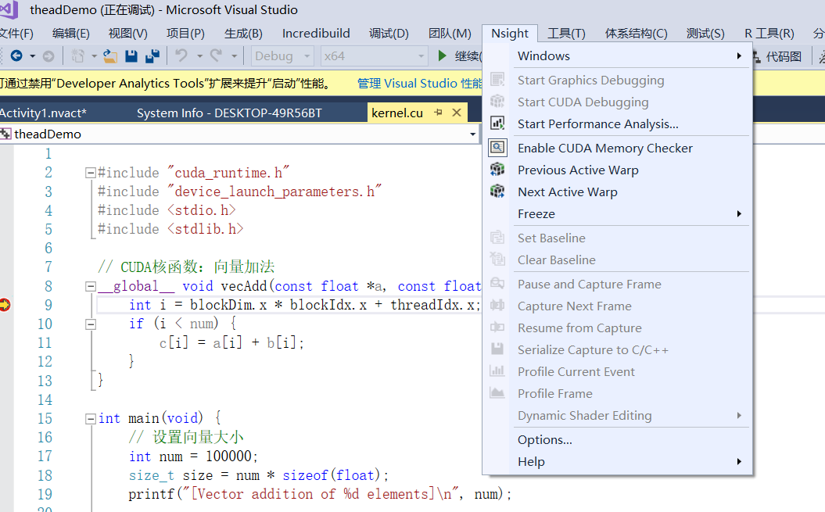Open the 项目(P) menu
The image size is (825, 512).
tap(186, 33)
